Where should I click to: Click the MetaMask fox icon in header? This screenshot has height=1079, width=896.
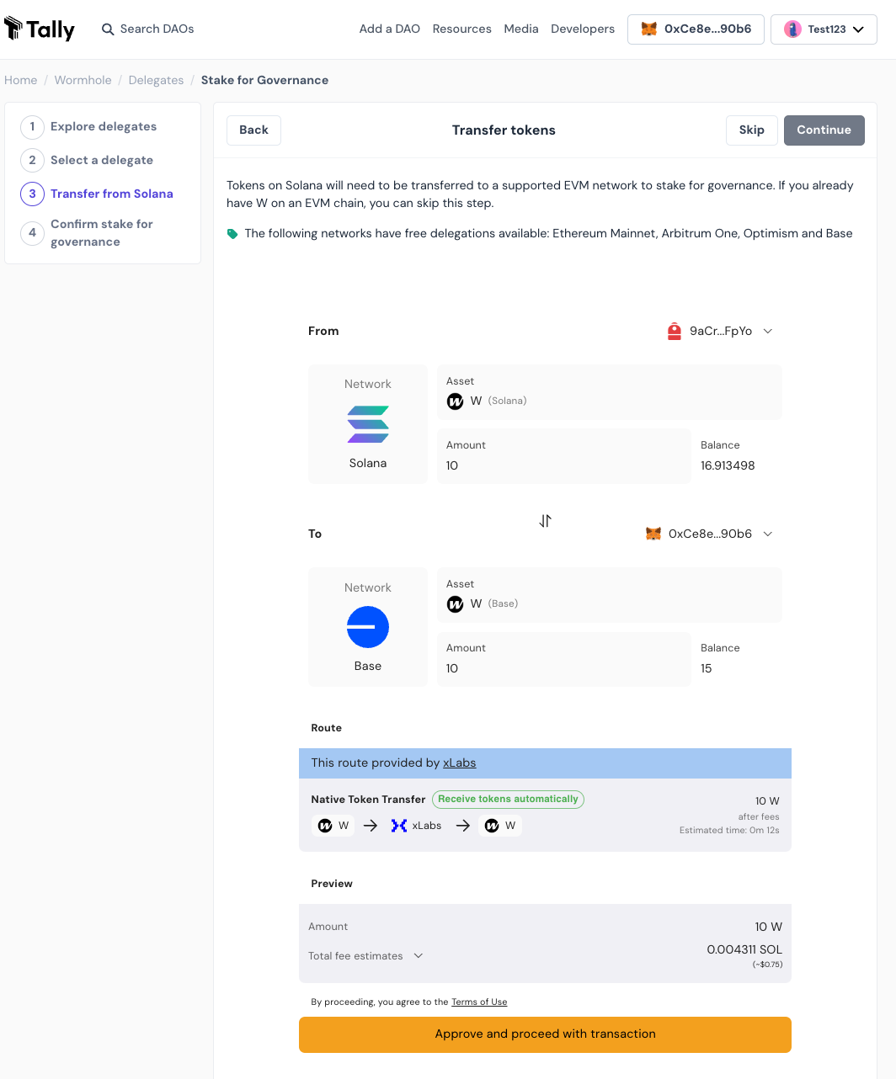tap(648, 29)
